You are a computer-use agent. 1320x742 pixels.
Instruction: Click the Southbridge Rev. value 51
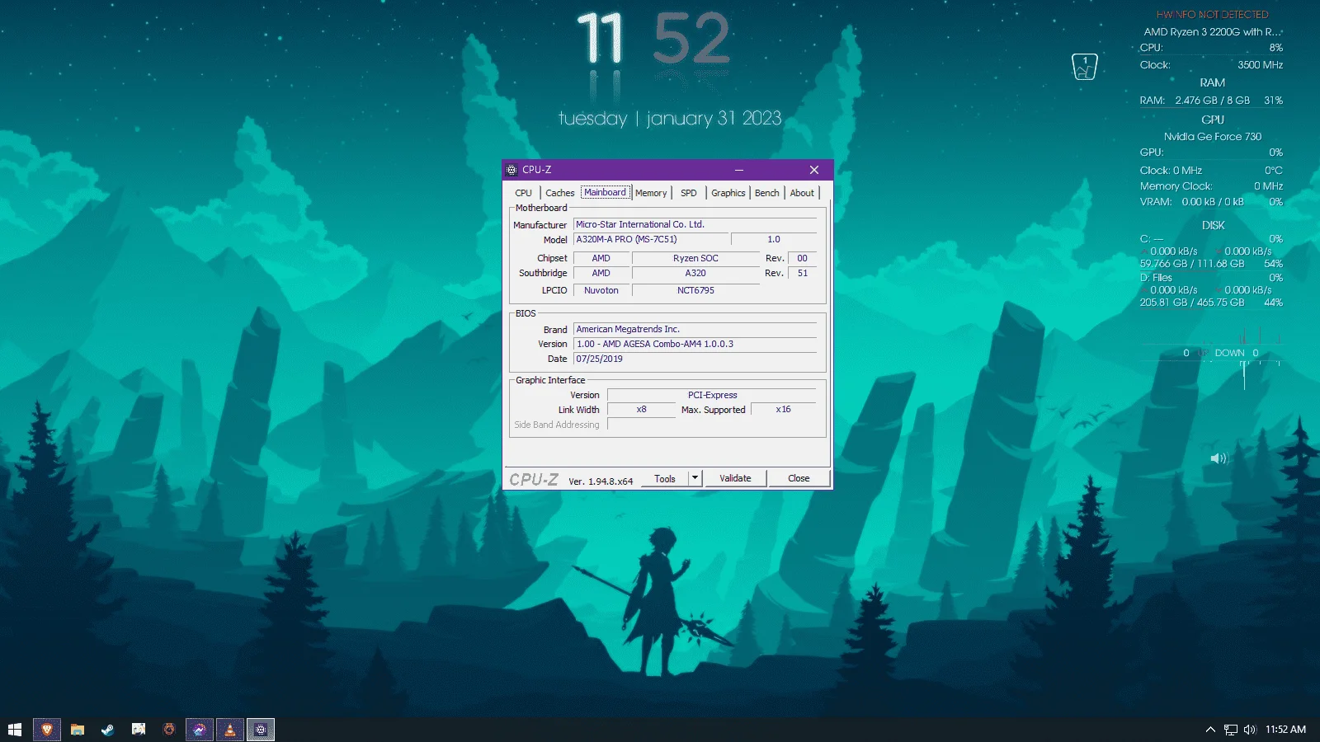[x=802, y=273]
